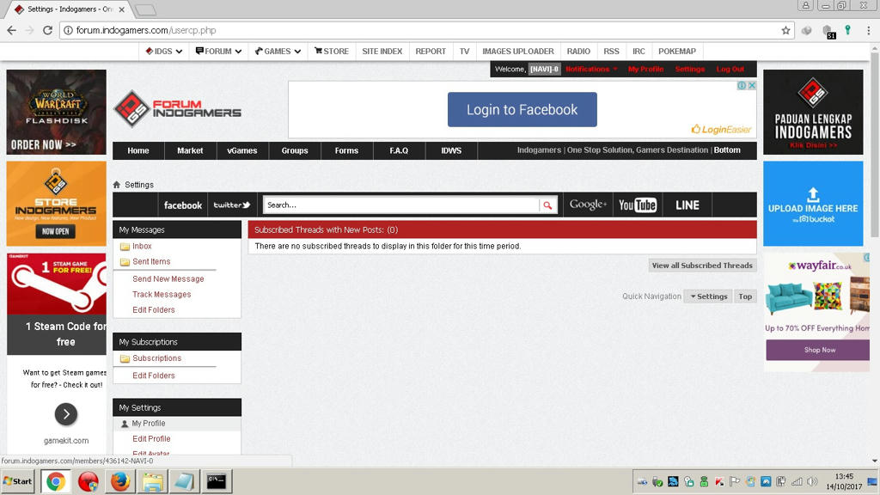This screenshot has width=880, height=495.
Task: Click Send New Message
Action: pyautogui.click(x=168, y=279)
